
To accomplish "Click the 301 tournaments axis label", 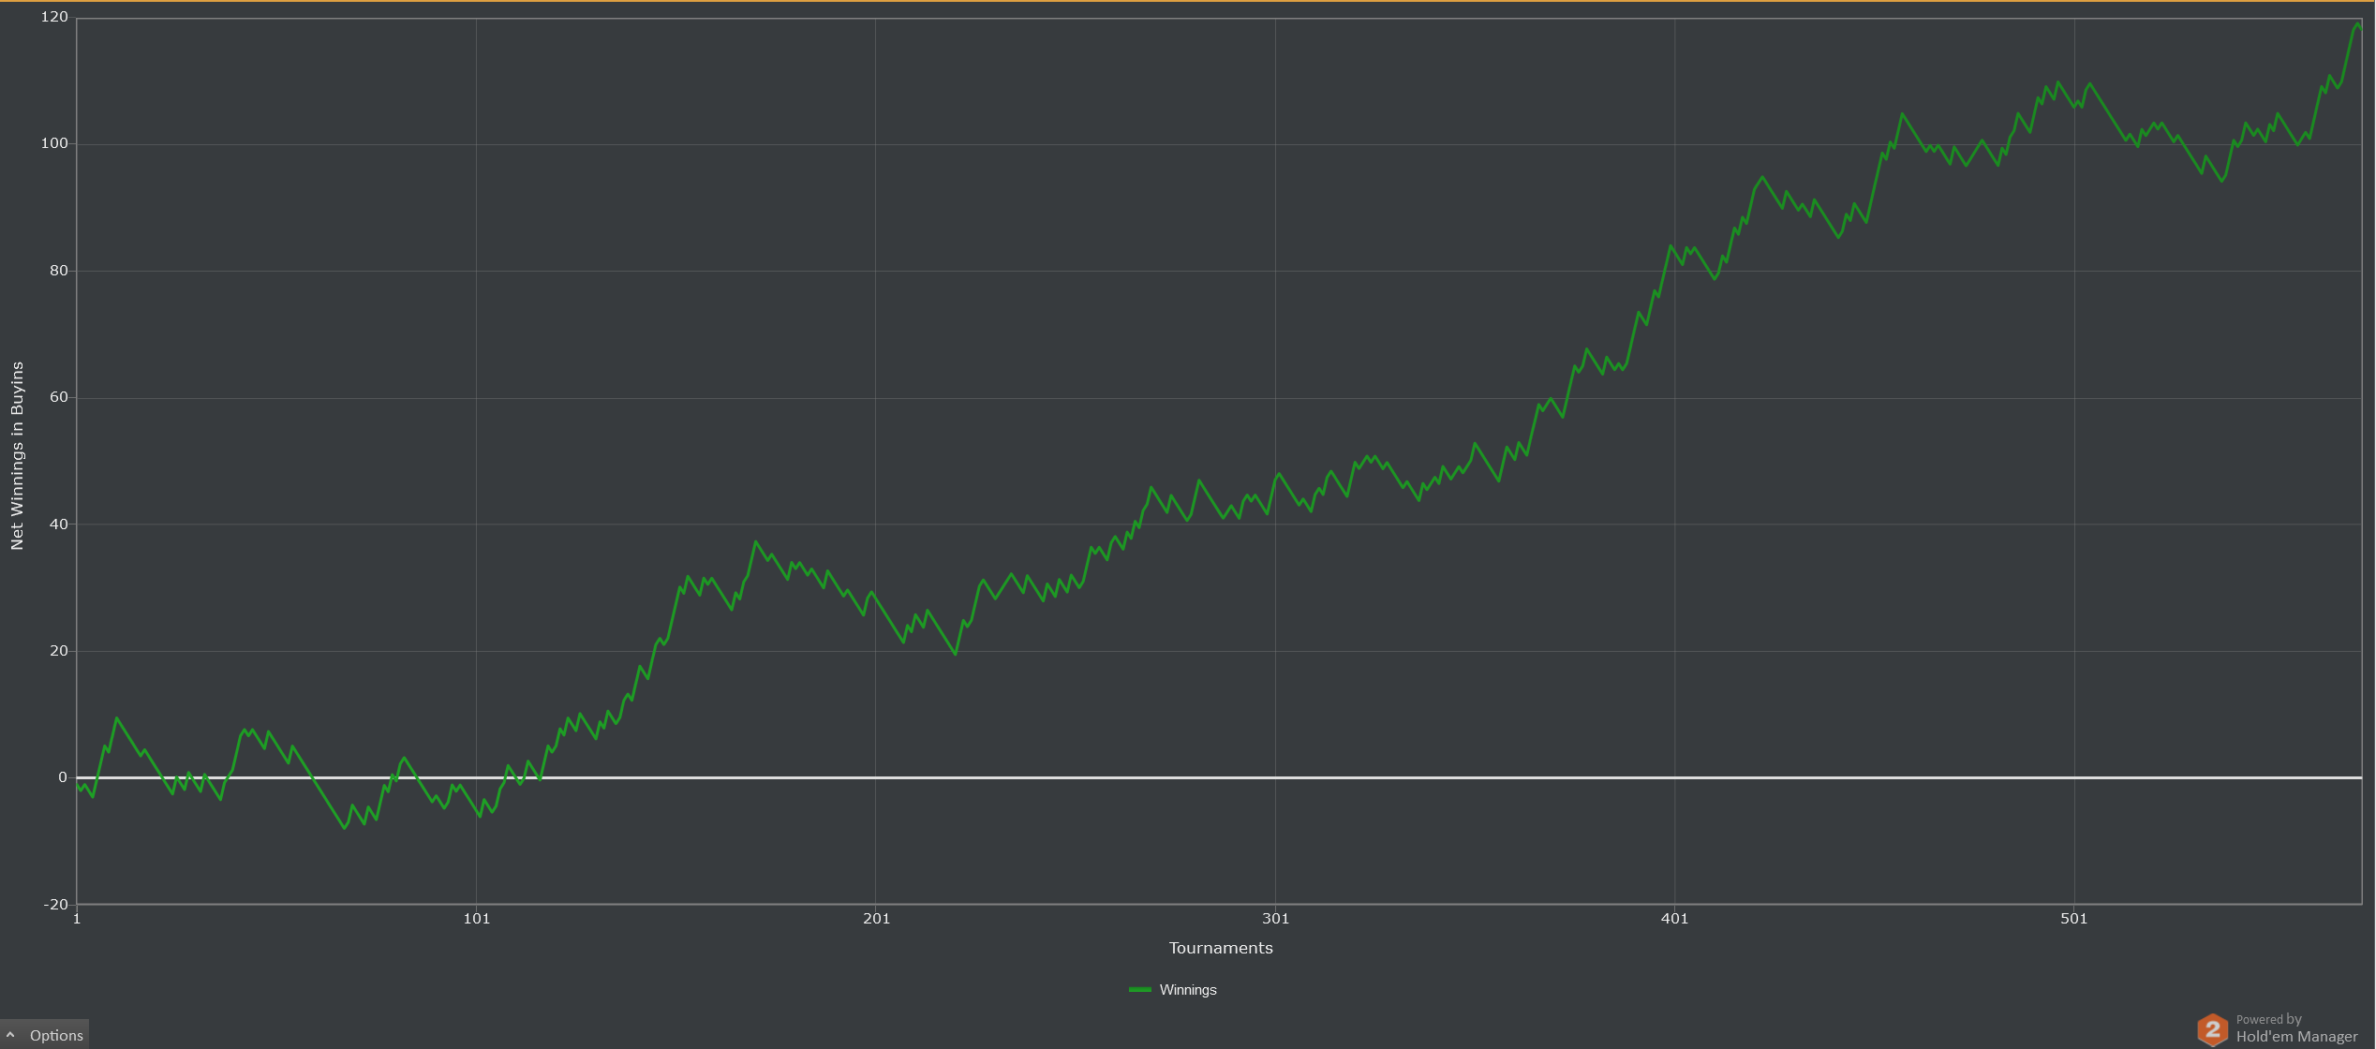I will 1276,919.
